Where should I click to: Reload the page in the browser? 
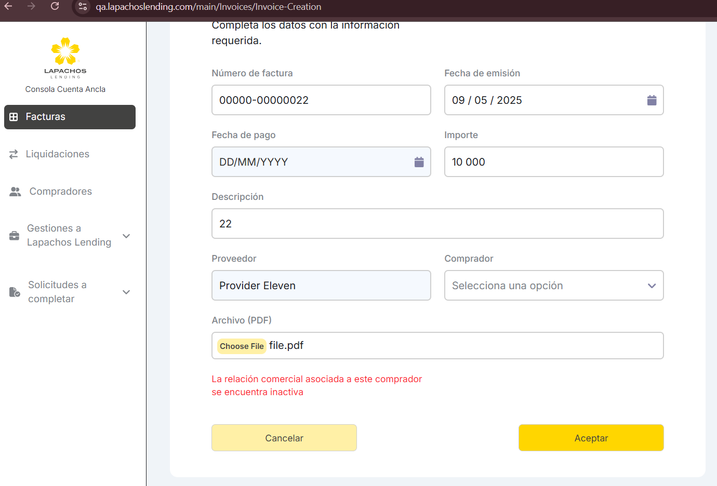(x=55, y=6)
